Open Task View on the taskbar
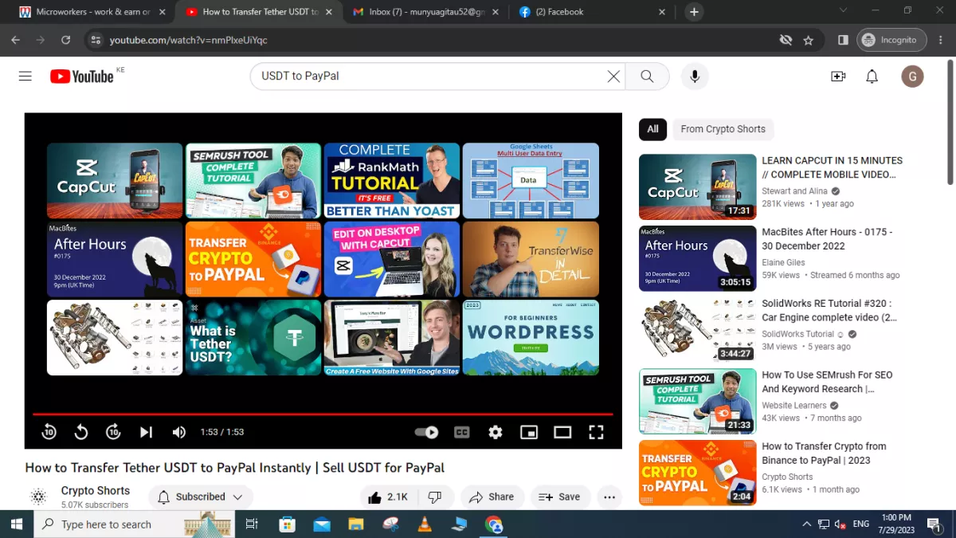956x538 pixels. (x=252, y=524)
